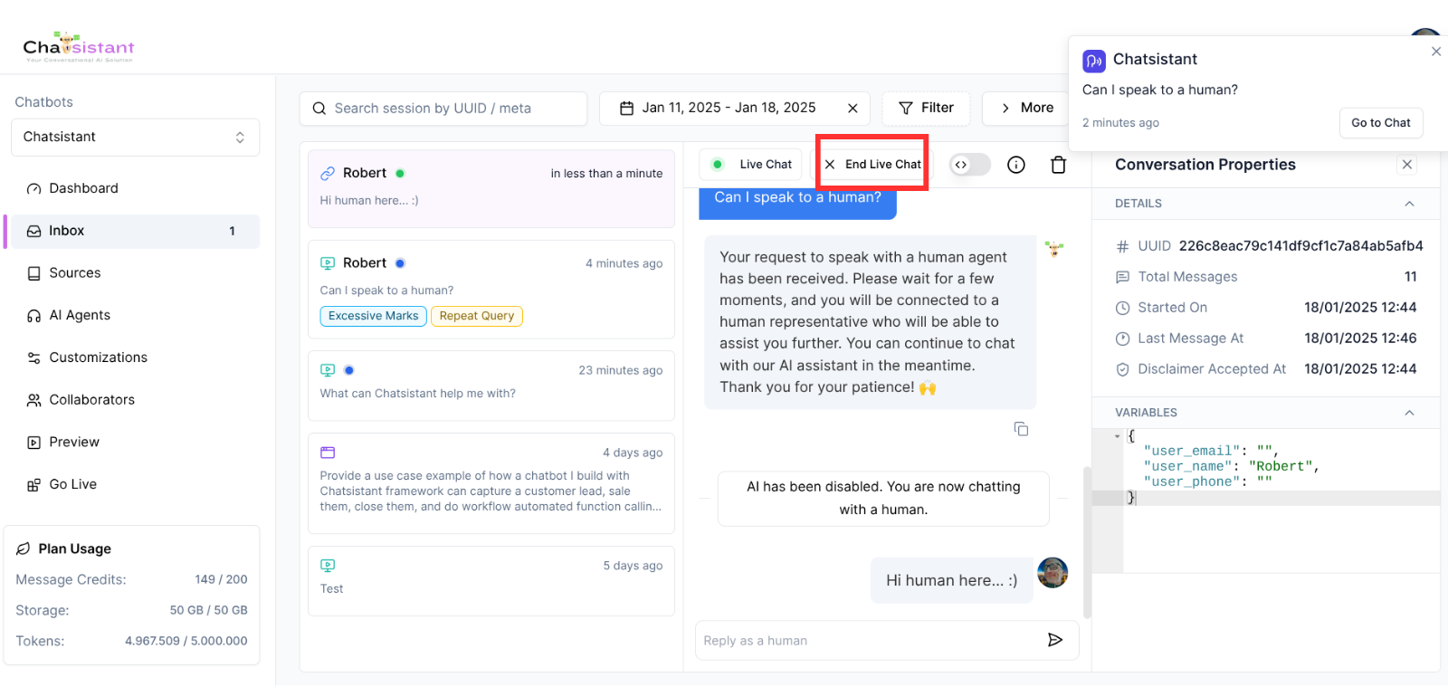Click the Message Credits 149 / 200 value
Image resolution: width=1448 pixels, height=696 pixels.
pyautogui.click(x=221, y=579)
